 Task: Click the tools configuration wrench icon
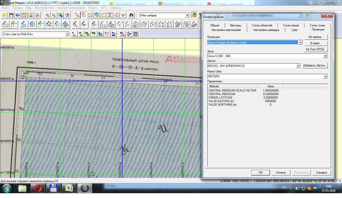click(x=37, y=15)
